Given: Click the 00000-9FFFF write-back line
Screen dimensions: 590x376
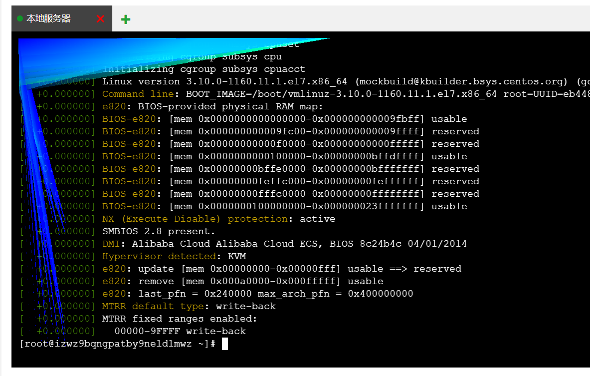Looking at the screenshot, I should pos(180,331).
